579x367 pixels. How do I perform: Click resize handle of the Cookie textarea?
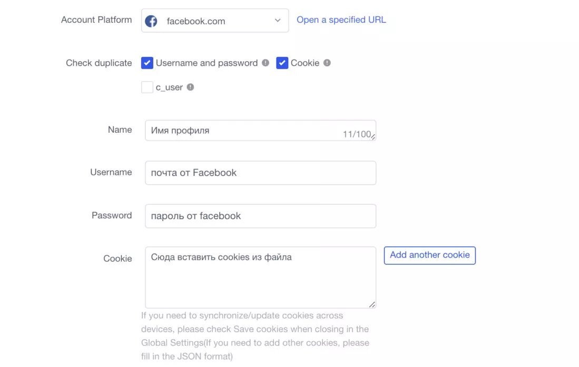(x=372, y=304)
